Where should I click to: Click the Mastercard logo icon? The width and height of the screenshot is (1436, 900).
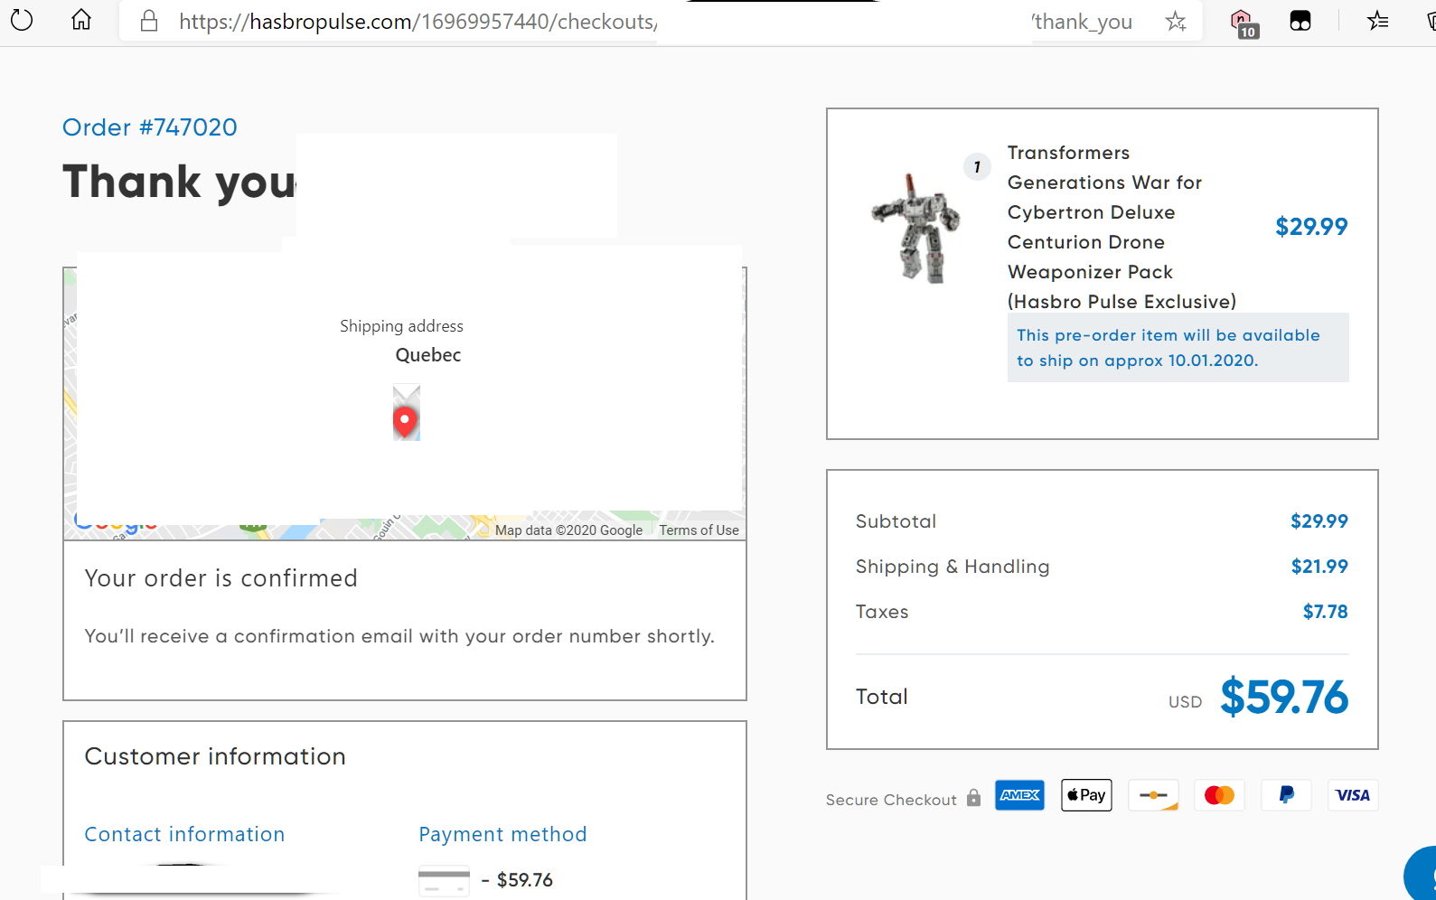tap(1219, 795)
